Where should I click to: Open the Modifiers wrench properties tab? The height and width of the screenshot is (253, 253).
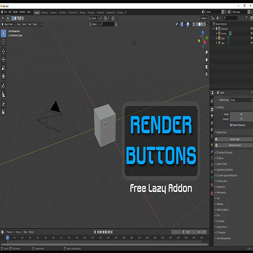(212, 151)
